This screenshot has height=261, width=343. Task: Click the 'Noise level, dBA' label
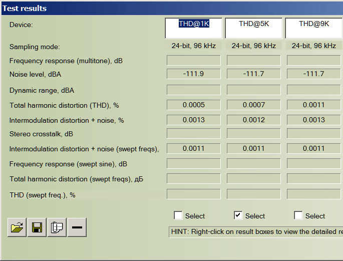tap(35, 74)
